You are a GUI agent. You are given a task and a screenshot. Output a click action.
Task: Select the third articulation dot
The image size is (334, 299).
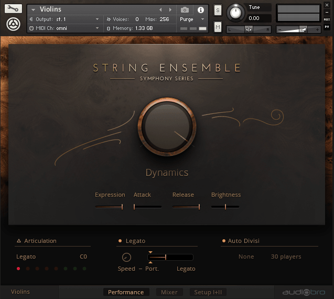(x=37, y=269)
